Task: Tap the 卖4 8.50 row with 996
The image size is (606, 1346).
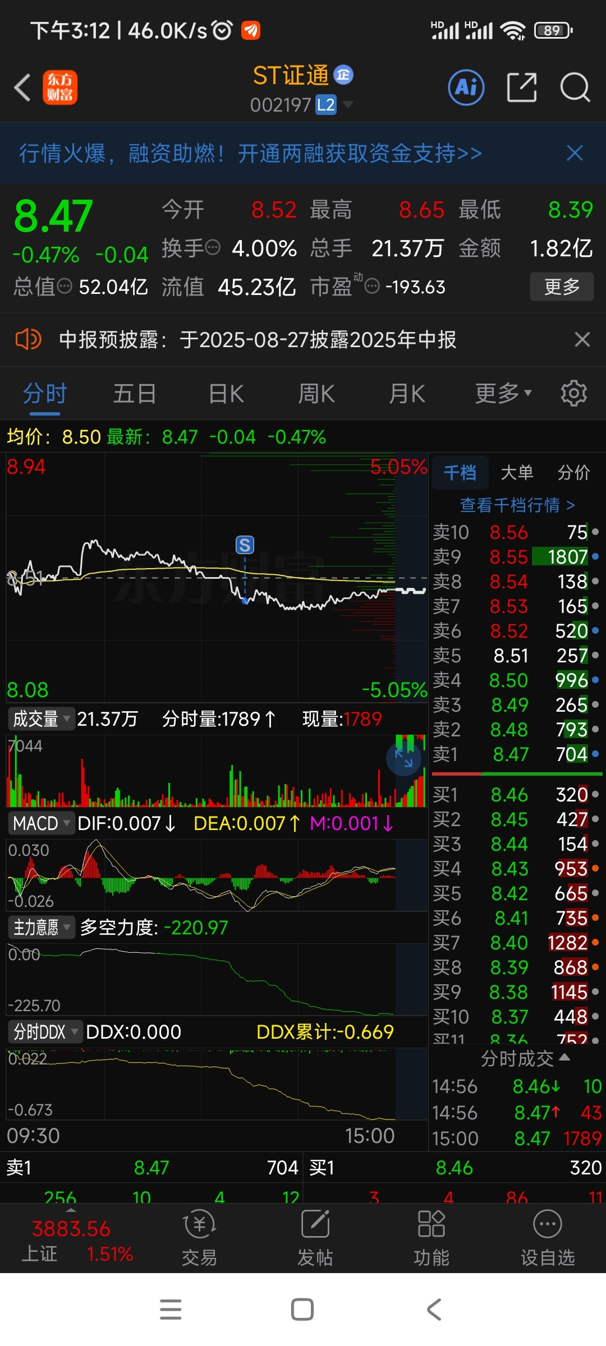Action: tap(516, 680)
